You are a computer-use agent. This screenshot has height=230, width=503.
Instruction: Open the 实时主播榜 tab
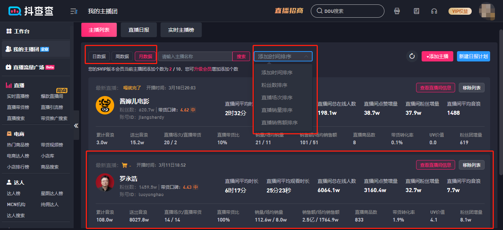pos(181,30)
